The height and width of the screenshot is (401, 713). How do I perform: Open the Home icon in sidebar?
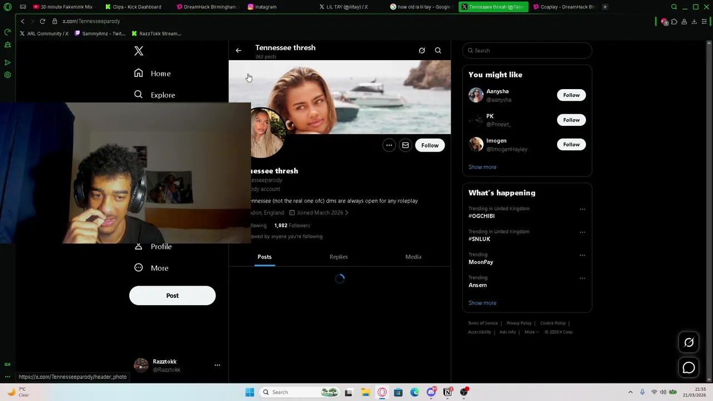point(138,73)
